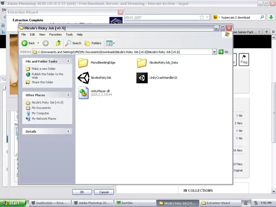The height and width of the screenshot is (207, 276).
Task: Go up one folder level
Action: coord(58,43)
